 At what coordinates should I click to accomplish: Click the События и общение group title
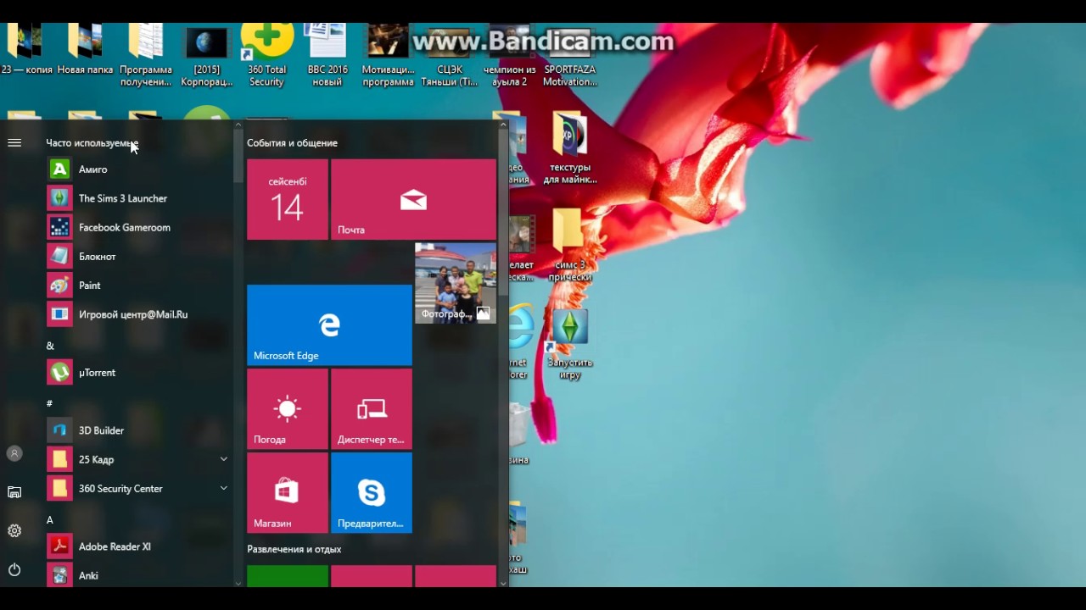(292, 143)
